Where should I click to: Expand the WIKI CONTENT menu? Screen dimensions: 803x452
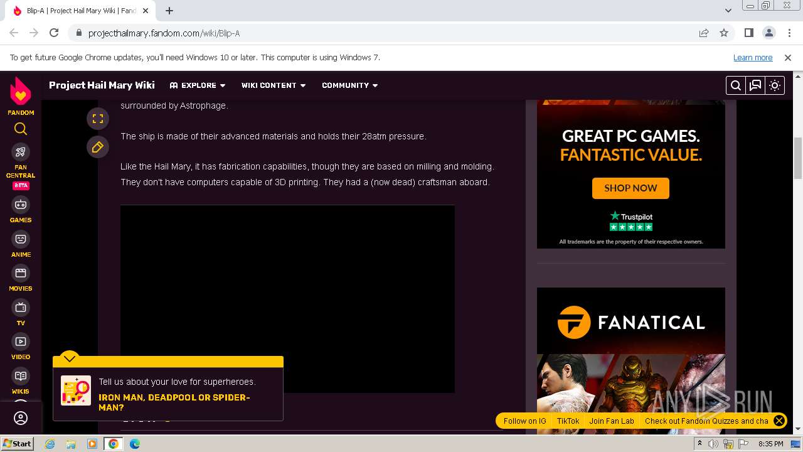tap(274, 85)
